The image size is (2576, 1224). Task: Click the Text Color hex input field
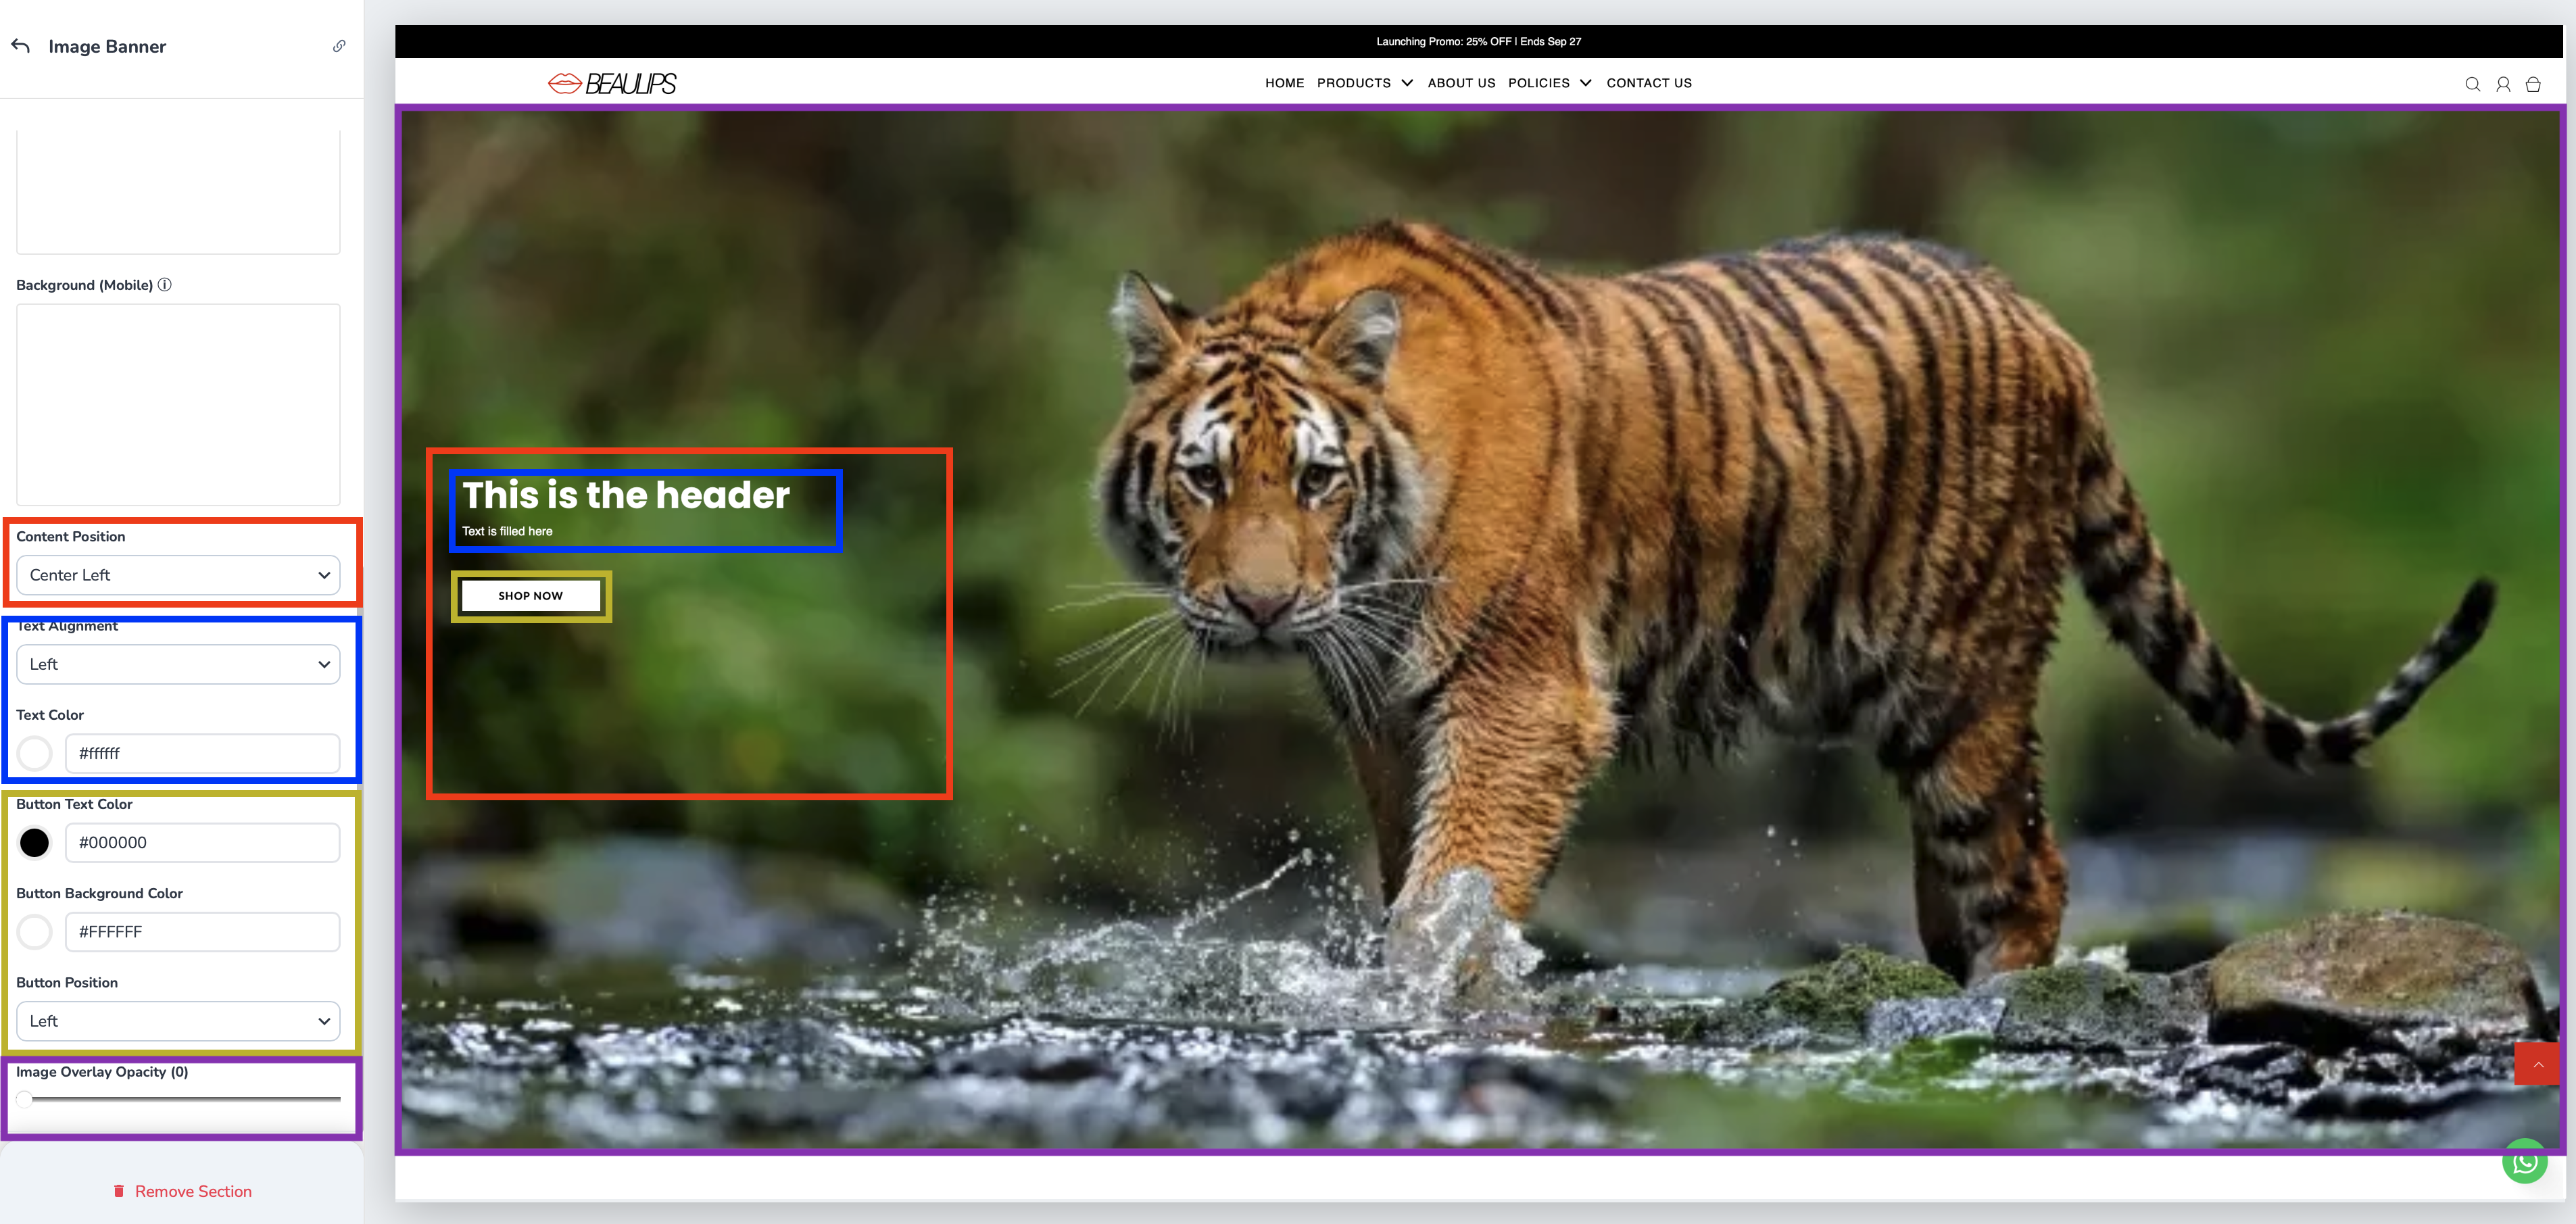pyautogui.click(x=202, y=753)
